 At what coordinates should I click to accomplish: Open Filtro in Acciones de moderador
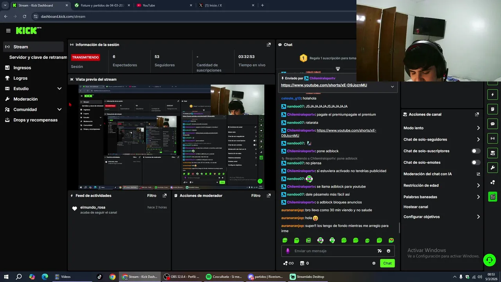point(256,195)
